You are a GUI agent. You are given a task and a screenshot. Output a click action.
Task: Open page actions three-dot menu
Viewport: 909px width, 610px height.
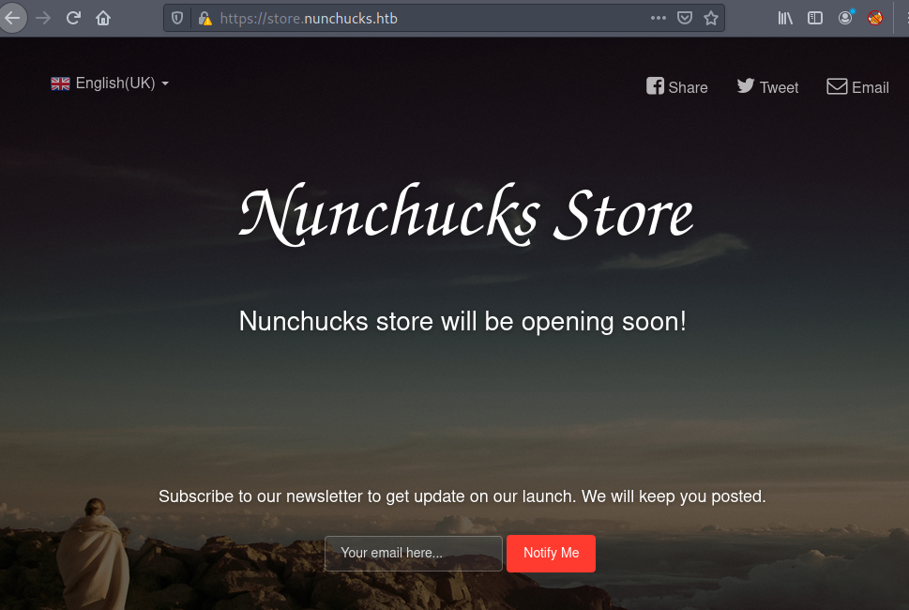[658, 18]
